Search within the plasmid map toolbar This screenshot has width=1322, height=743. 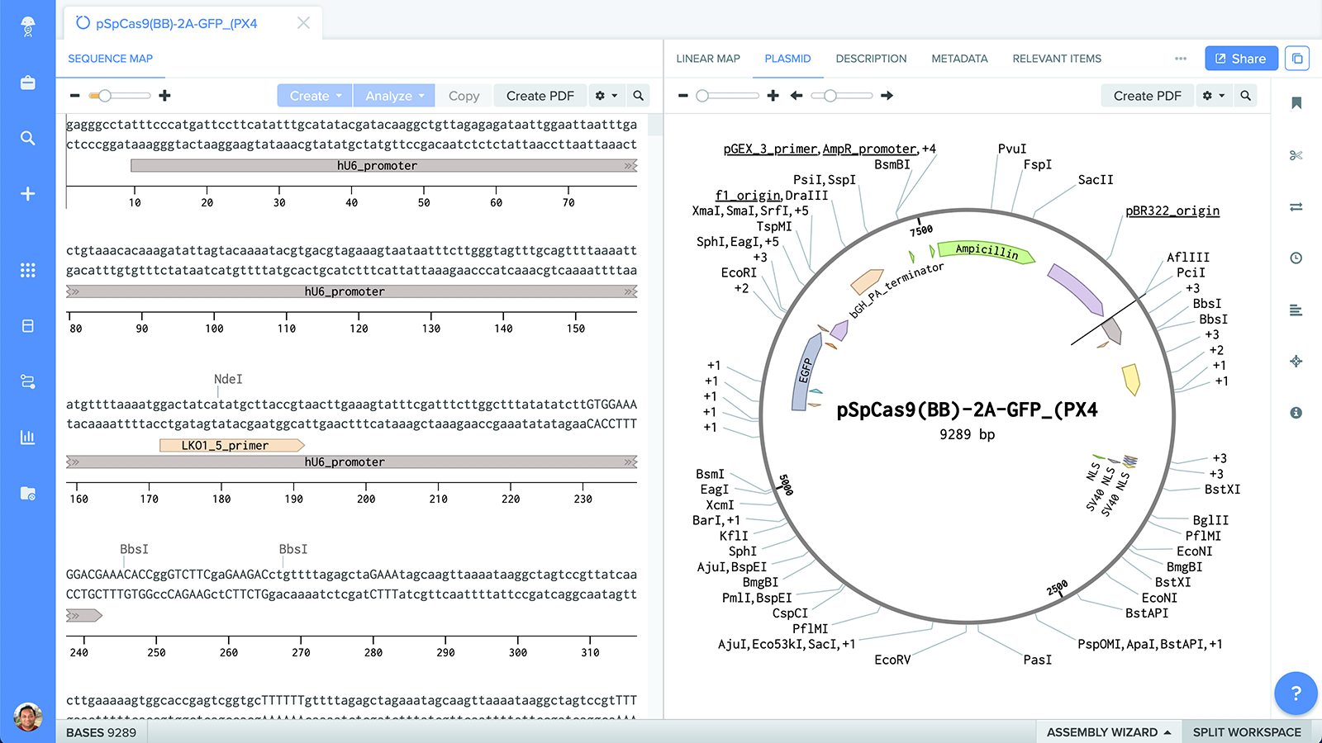pyautogui.click(x=1245, y=96)
